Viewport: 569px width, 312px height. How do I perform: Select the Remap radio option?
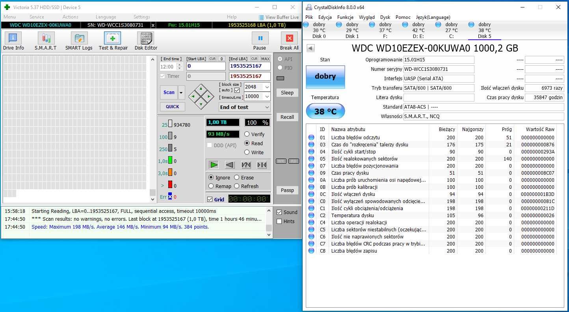tap(211, 186)
